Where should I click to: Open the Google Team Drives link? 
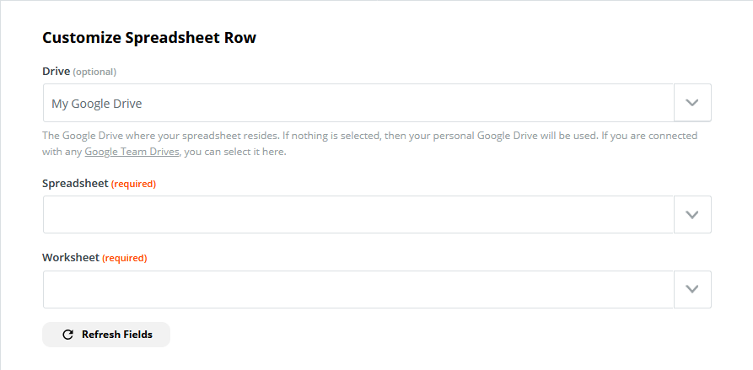point(132,153)
